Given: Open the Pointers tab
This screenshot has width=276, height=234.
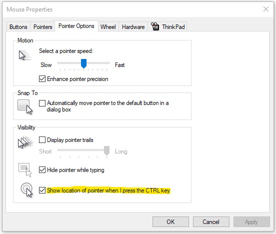Looking at the screenshot, I should coord(43,27).
